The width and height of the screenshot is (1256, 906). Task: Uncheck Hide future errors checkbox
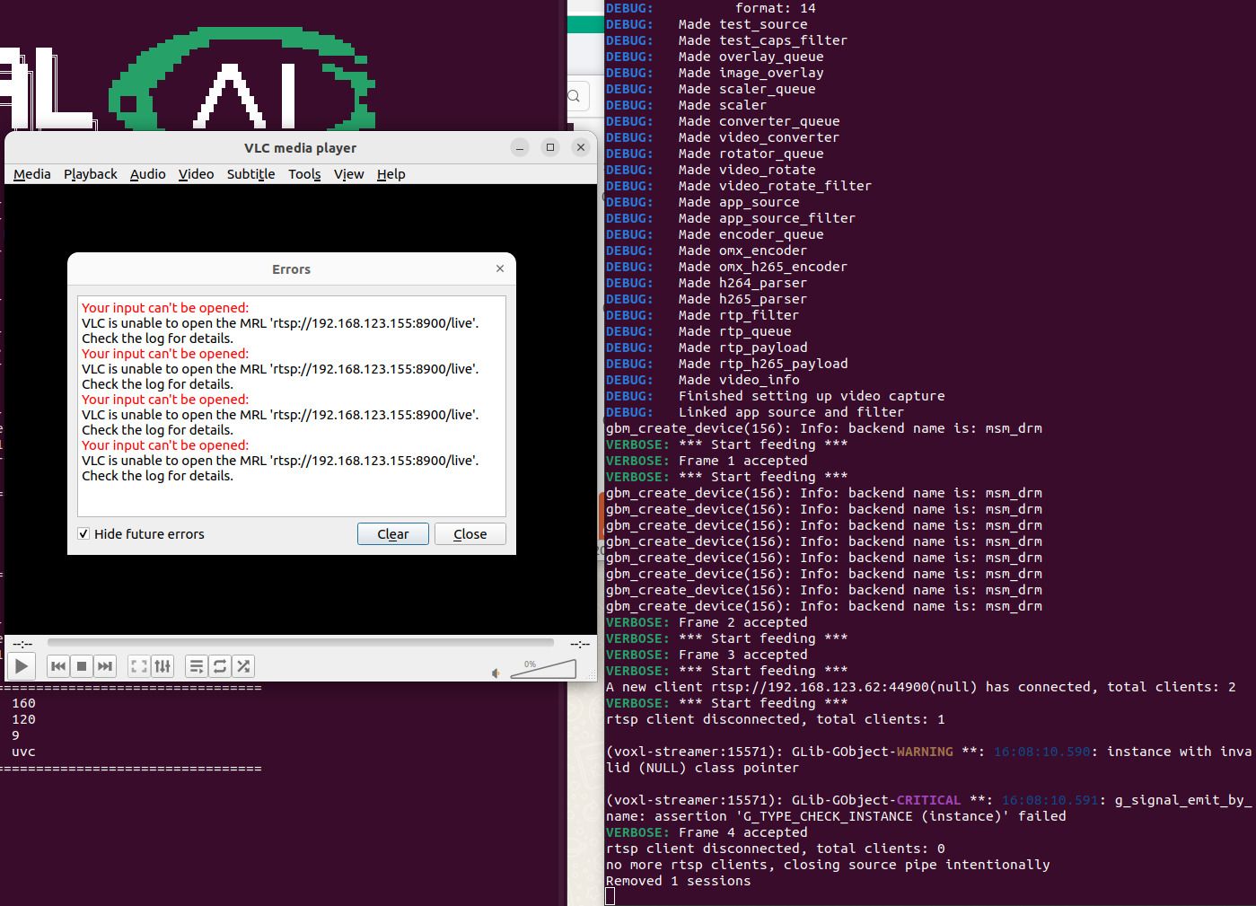coord(83,533)
